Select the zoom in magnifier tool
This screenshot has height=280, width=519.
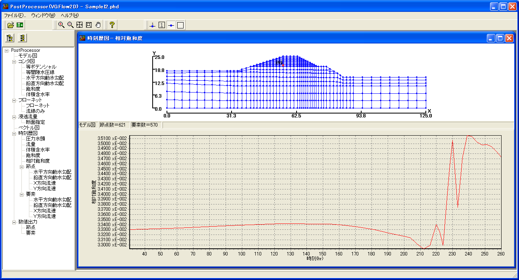61,25
